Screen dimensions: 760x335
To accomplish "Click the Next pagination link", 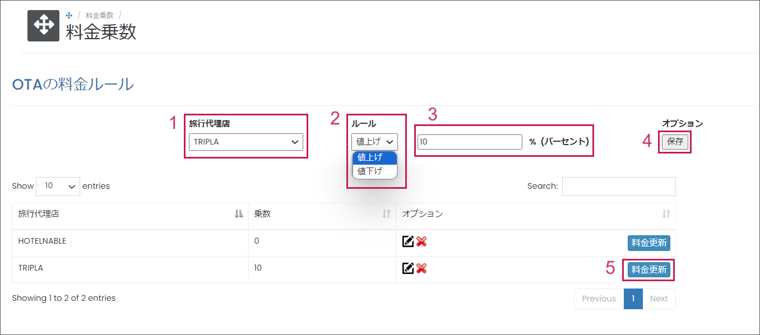I will click(659, 299).
